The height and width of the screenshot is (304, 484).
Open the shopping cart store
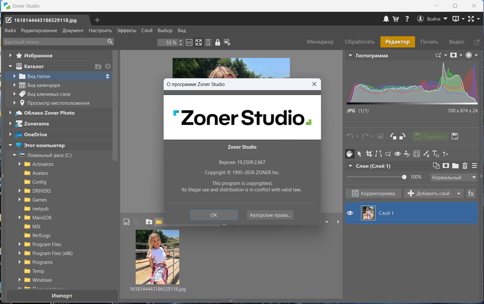396,19
